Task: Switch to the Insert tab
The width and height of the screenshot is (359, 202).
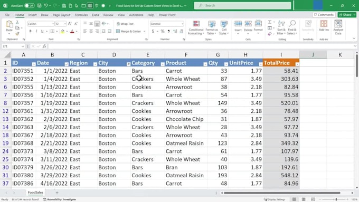Action: click(33, 15)
